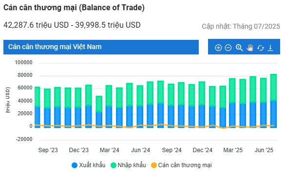This screenshot has width=285, height=175.
Task: Click the blue Xuất khẩu legend marker
Action: [x=75, y=165]
